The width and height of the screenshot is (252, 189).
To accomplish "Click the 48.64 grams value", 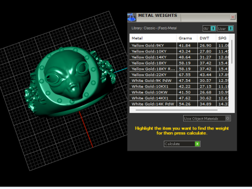I will [184, 57].
